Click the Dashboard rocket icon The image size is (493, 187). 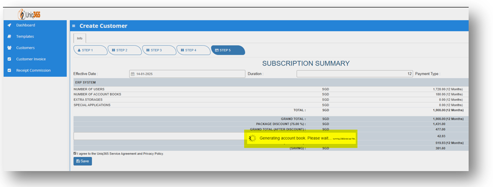[9, 25]
